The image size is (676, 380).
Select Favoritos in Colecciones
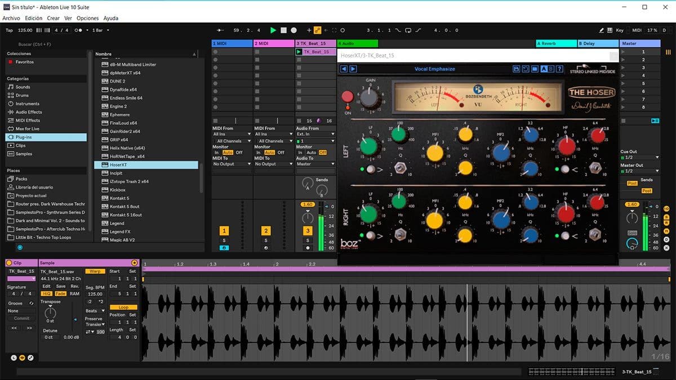25,62
